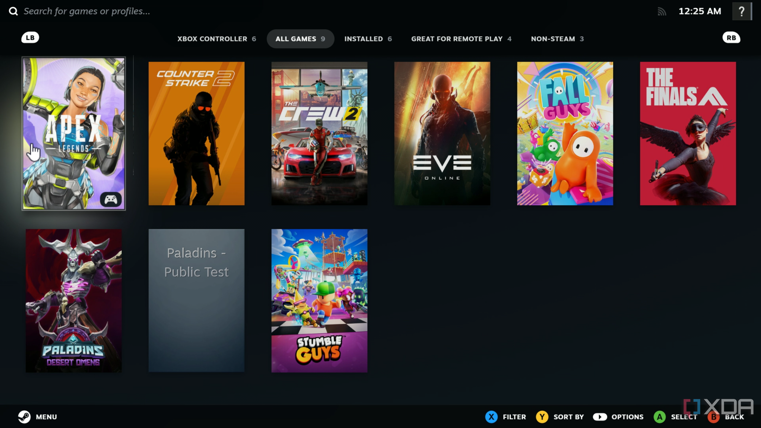Click the Apex Legends game tile
This screenshot has width=761, height=428.
(74, 133)
